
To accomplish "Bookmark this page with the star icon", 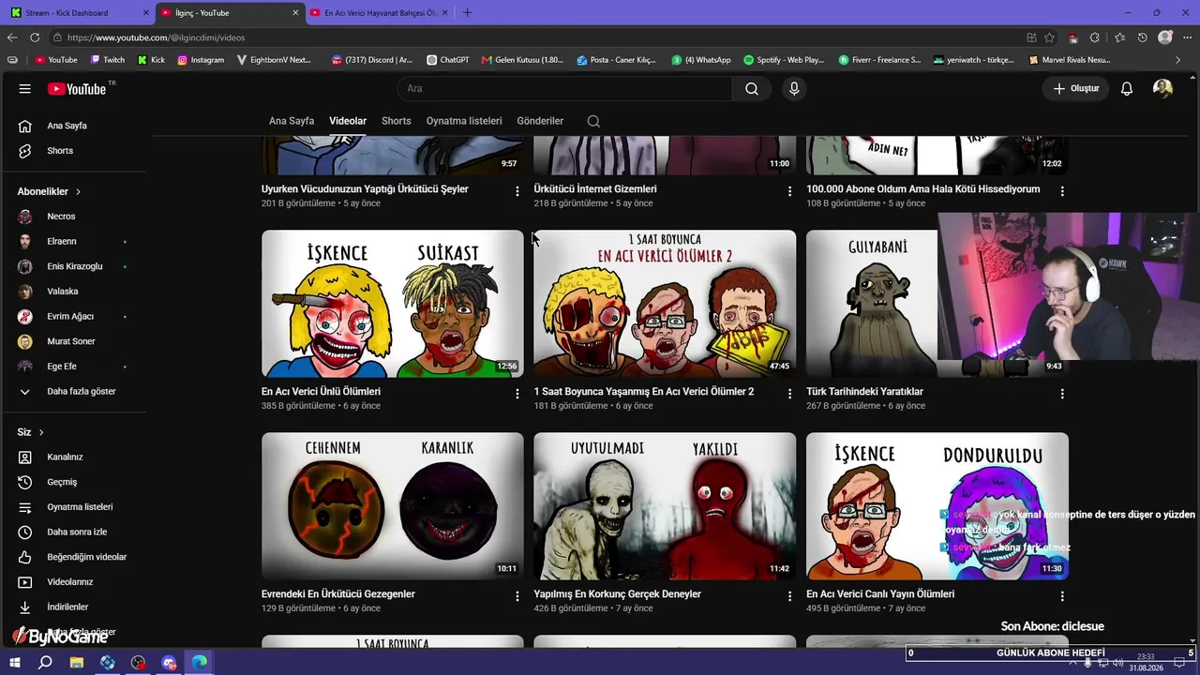I will (1049, 37).
